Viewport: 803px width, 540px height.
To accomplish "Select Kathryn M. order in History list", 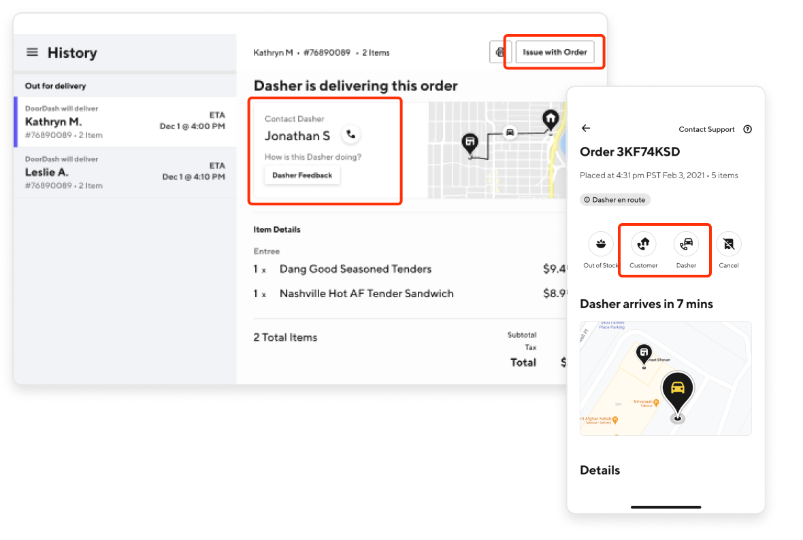I will click(x=125, y=122).
